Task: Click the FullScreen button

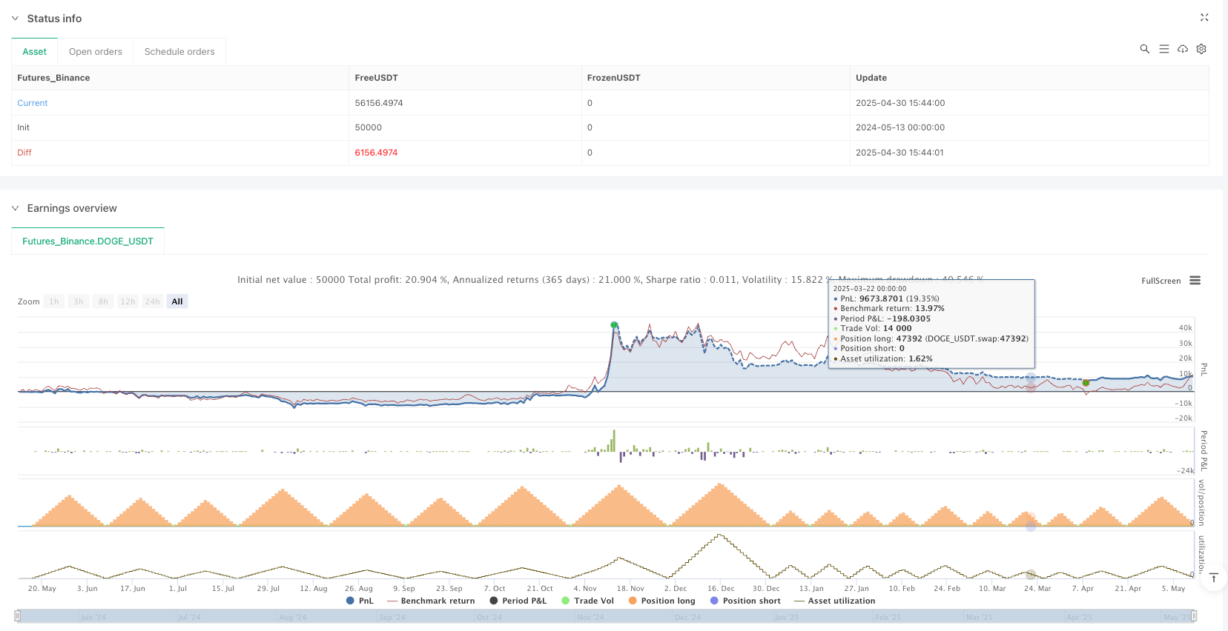Action: 1161,281
